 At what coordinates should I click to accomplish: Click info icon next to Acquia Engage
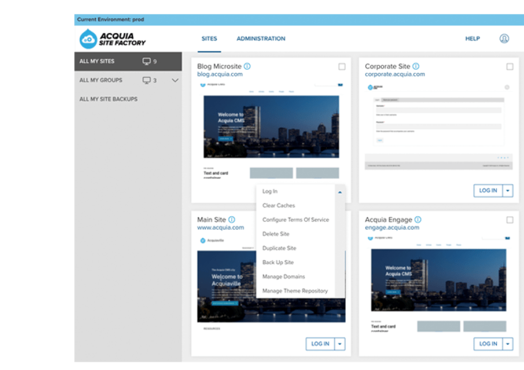[418, 220]
